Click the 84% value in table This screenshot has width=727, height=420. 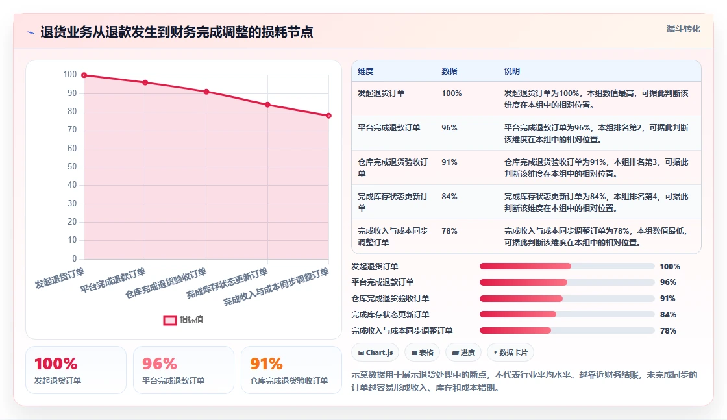coord(449,196)
